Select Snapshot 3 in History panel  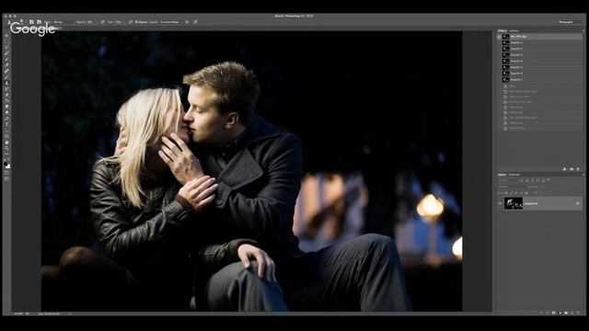[542, 55]
